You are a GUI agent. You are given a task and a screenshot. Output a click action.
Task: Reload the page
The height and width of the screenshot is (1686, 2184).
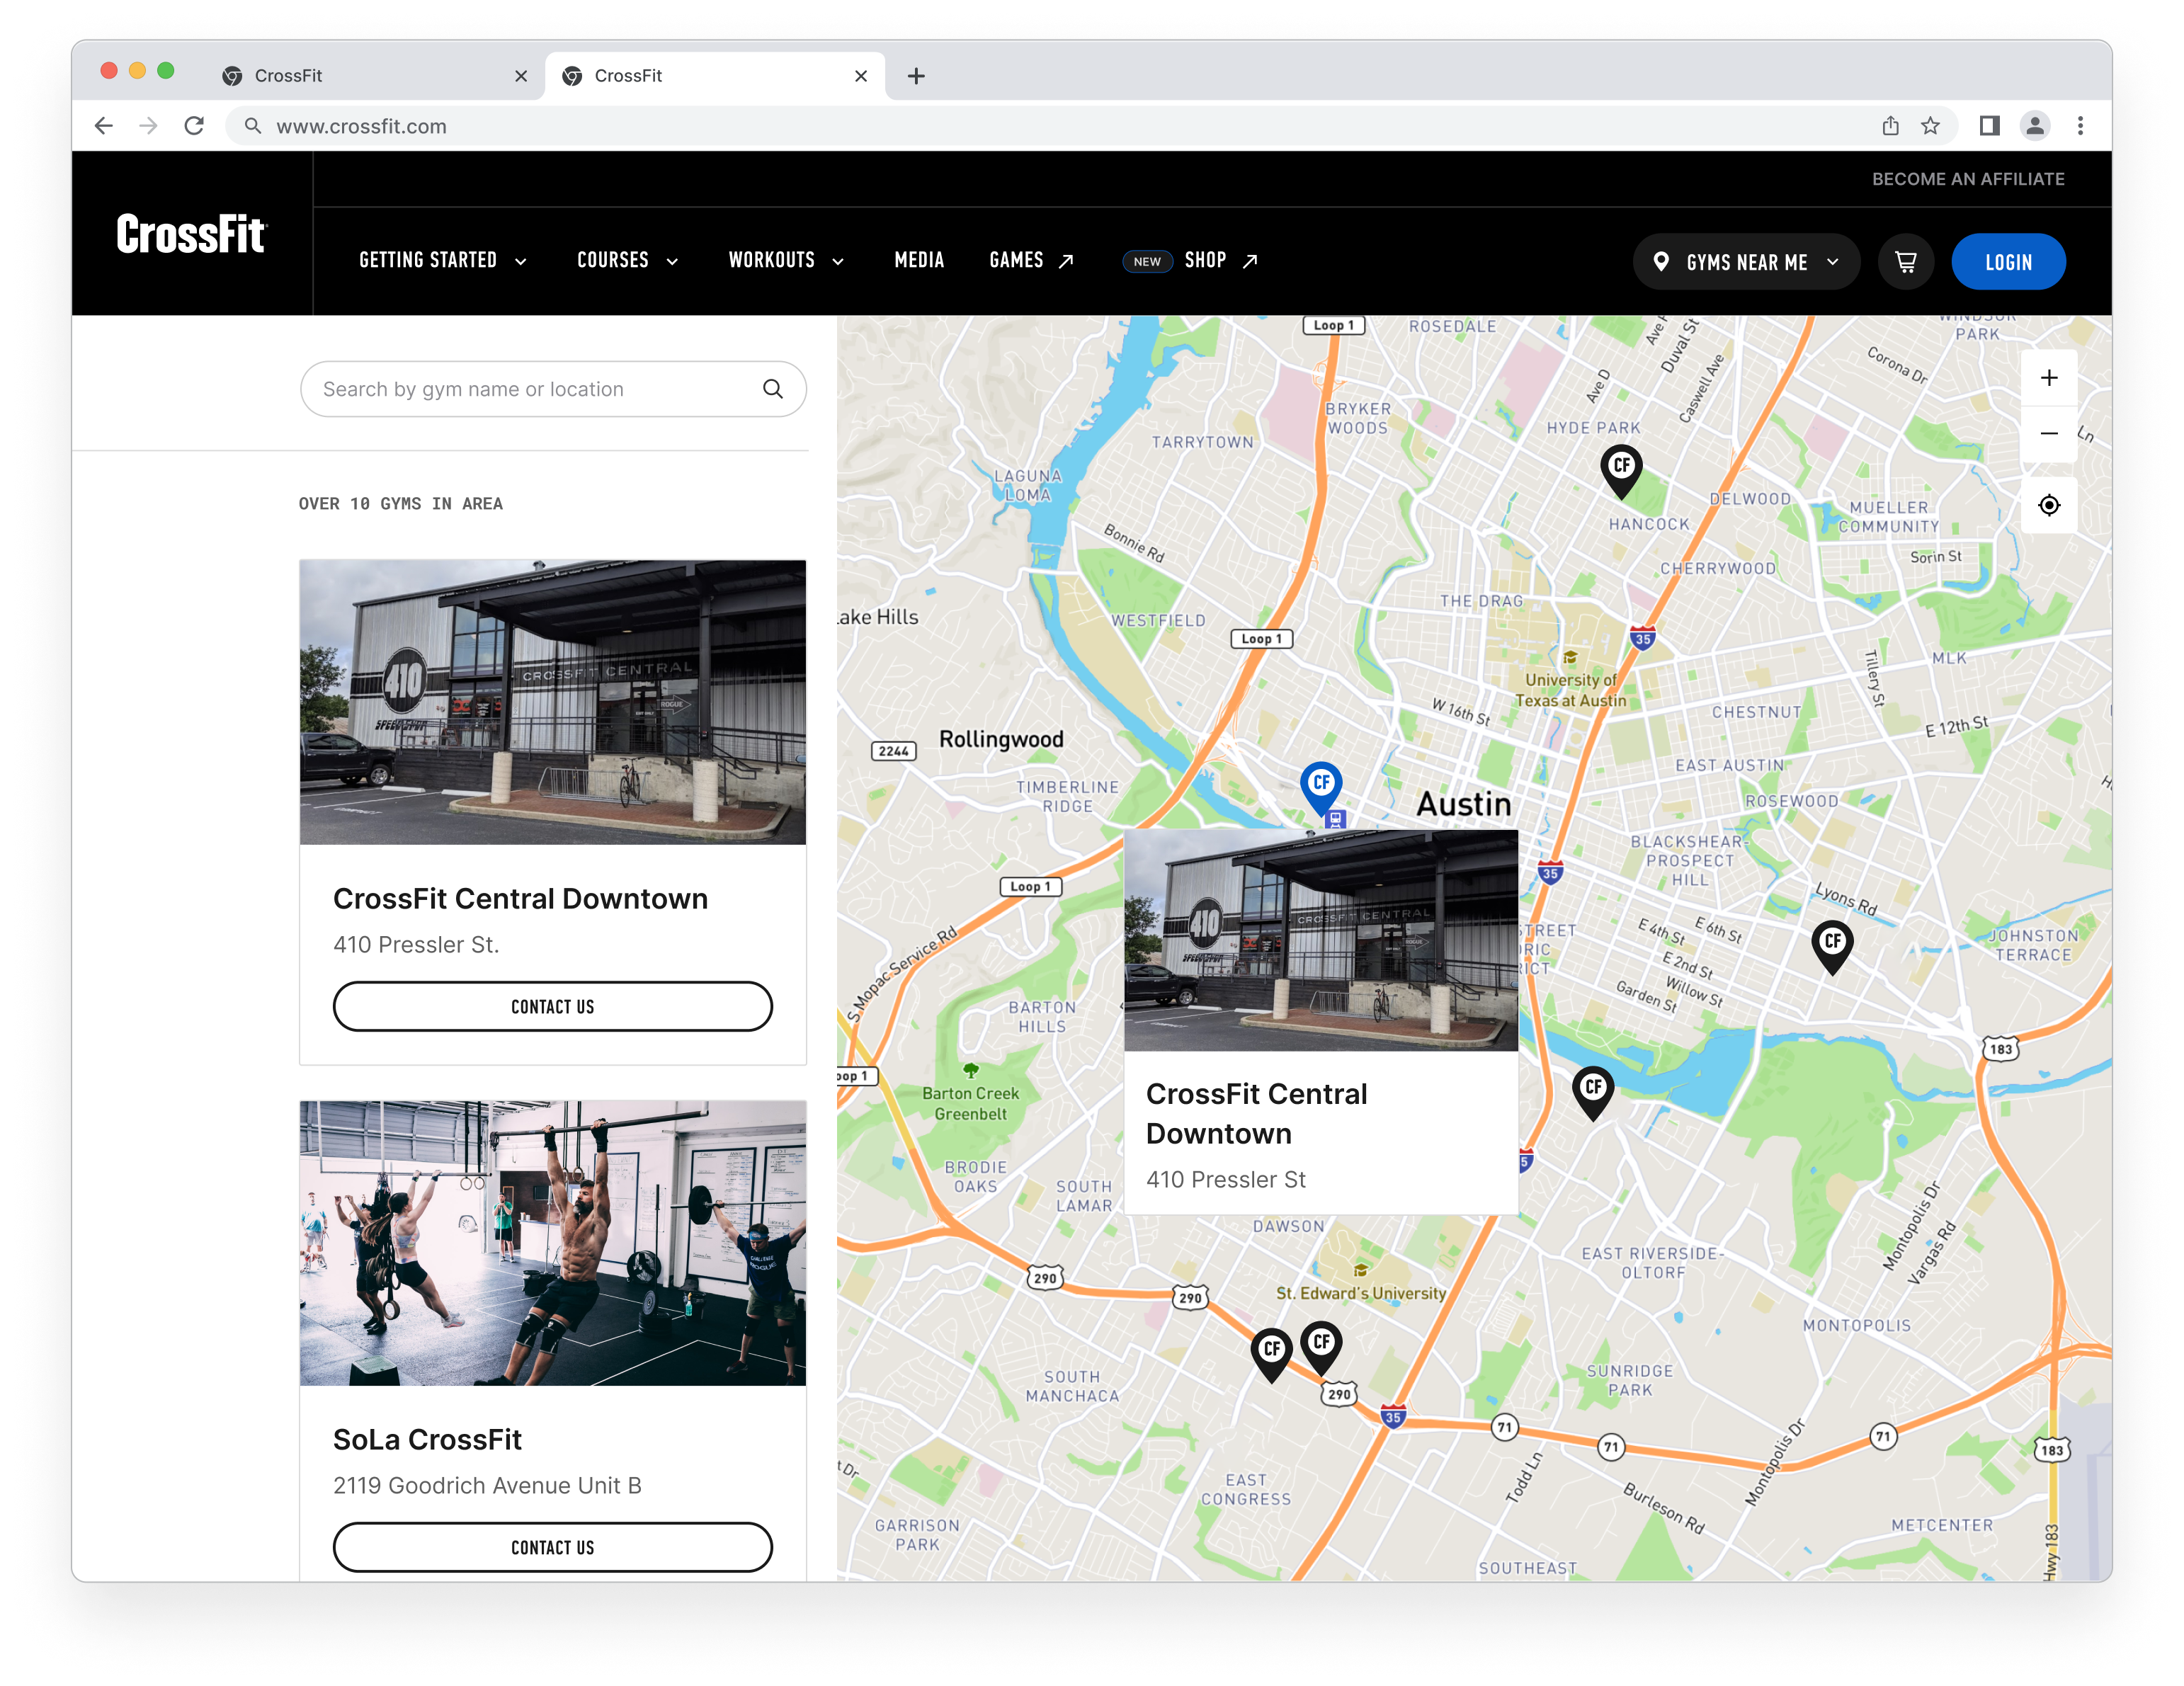(x=194, y=126)
